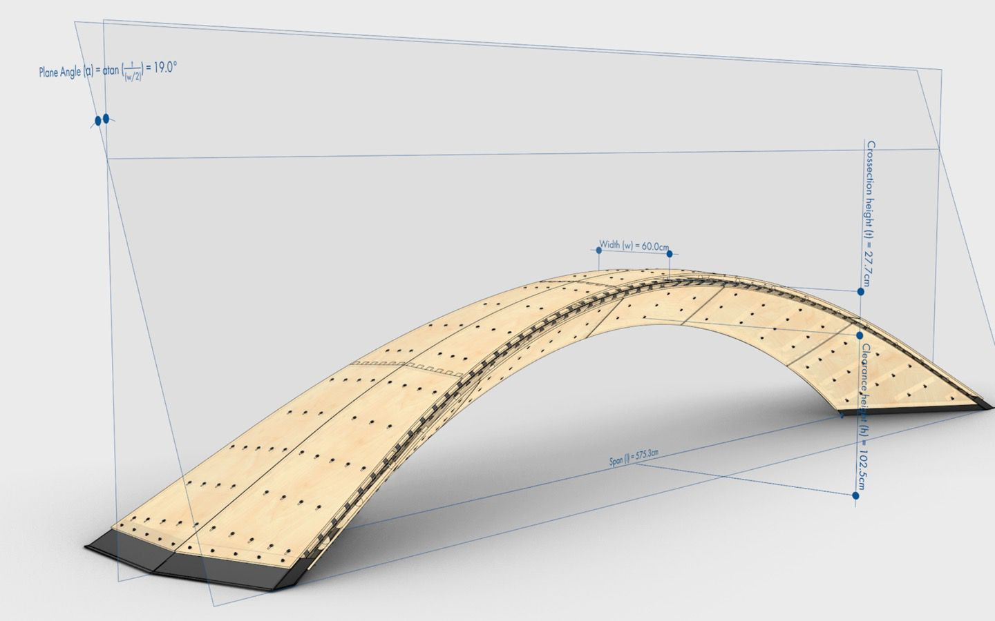This screenshot has height=621, width=995.
Task: Select the right black bridge footing
Action: coord(912,410)
